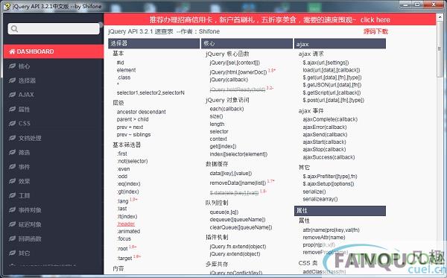Open the $.ajax(url,[settings]) entry
This screenshot has height=278, width=447.
pyautogui.click(x=326, y=63)
